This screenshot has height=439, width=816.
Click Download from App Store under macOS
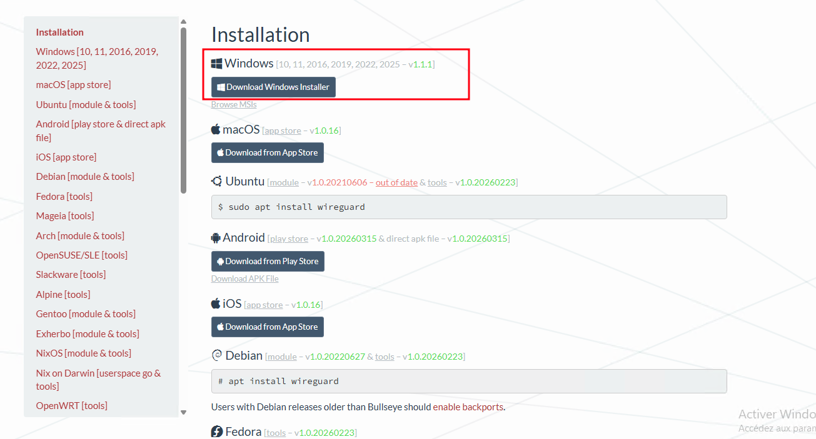[x=268, y=152]
